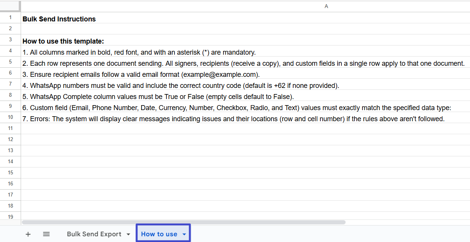Add a new sheet with plus icon
Viewport: 470px width, 242px height.
pyautogui.click(x=28, y=234)
